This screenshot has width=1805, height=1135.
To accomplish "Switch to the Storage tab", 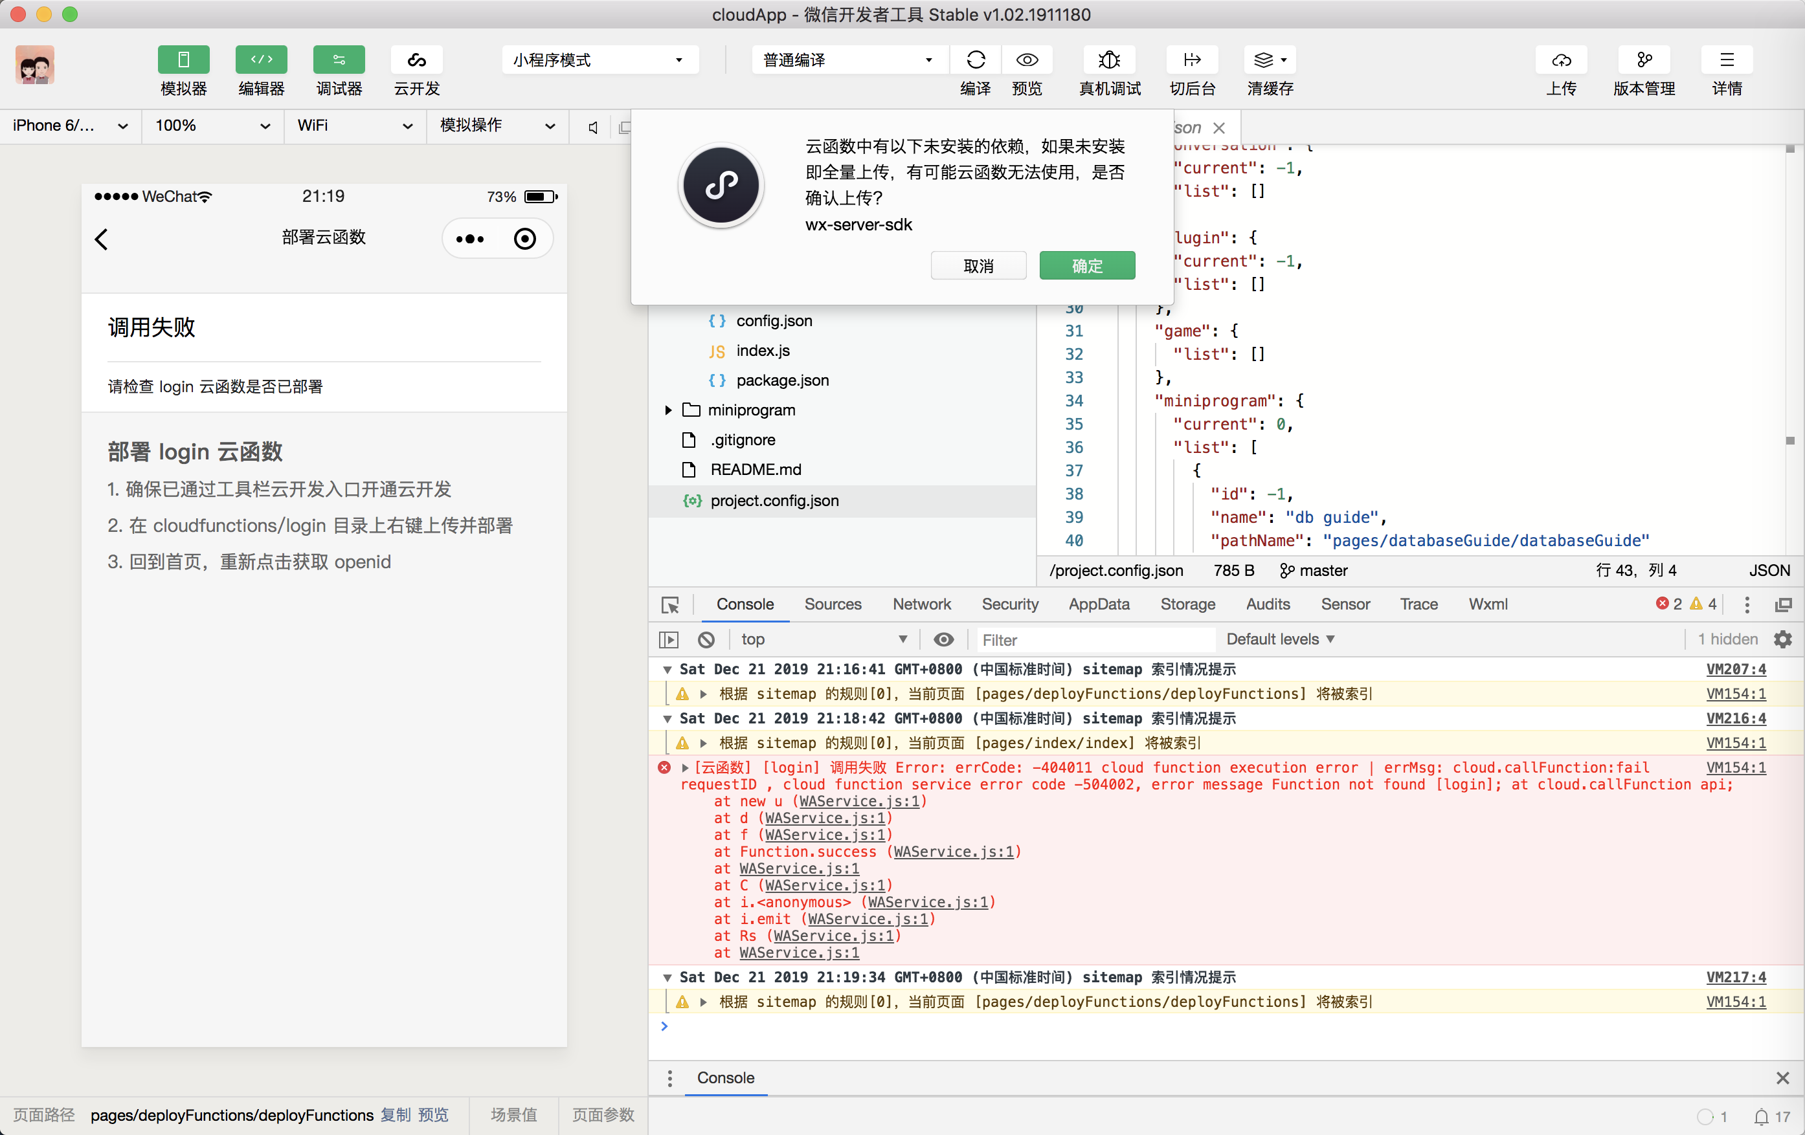I will [1187, 604].
